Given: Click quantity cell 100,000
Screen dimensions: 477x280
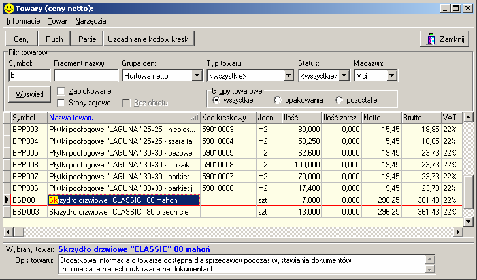Looking at the screenshot, I should (x=302, y=165).
